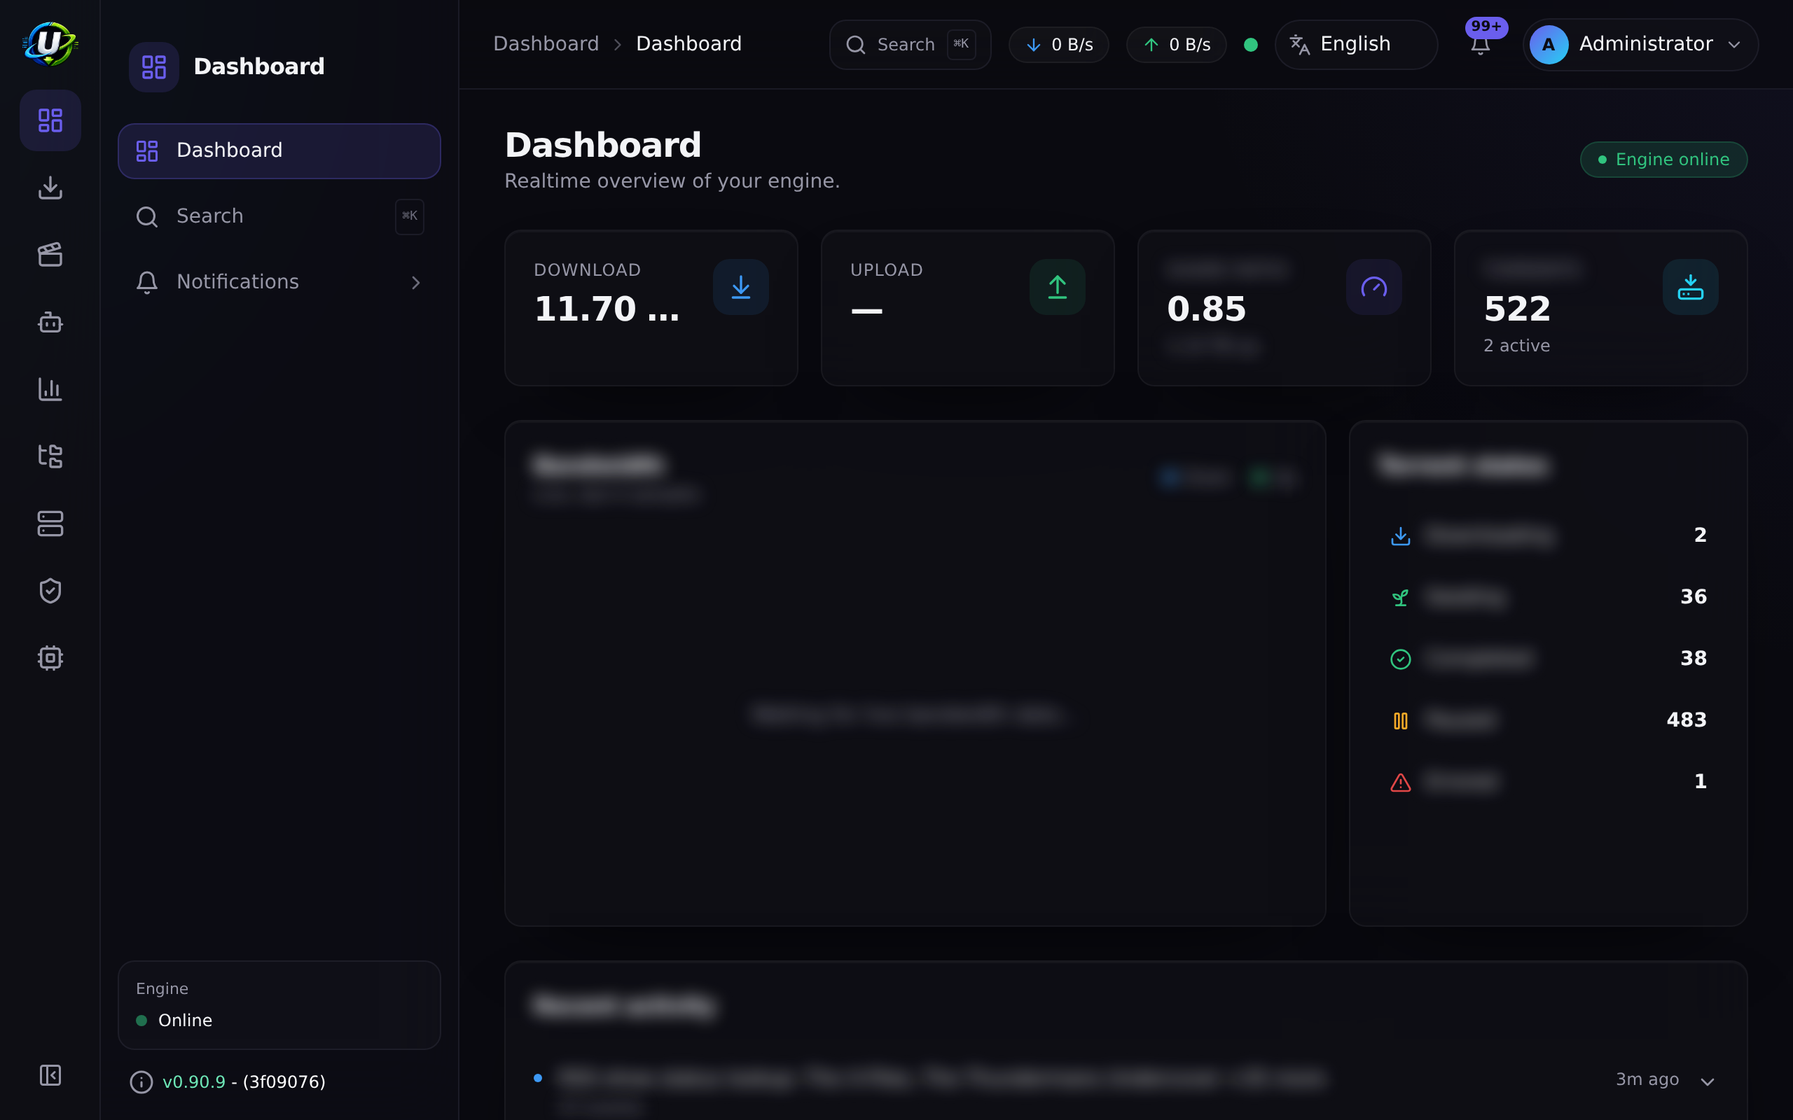Click the sidebar Dashboard header title
The image size is (1793, 1120).
[x=258, y=66]
